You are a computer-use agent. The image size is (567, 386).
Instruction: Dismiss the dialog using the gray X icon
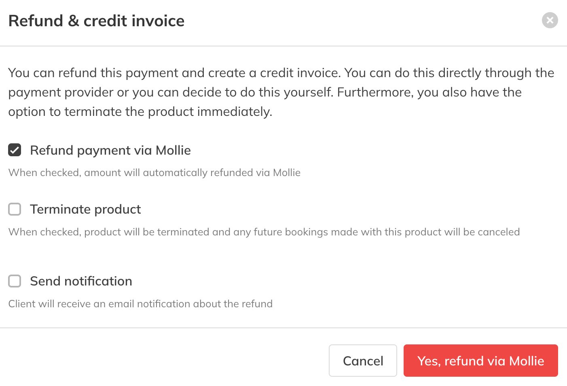click(550, 20)
